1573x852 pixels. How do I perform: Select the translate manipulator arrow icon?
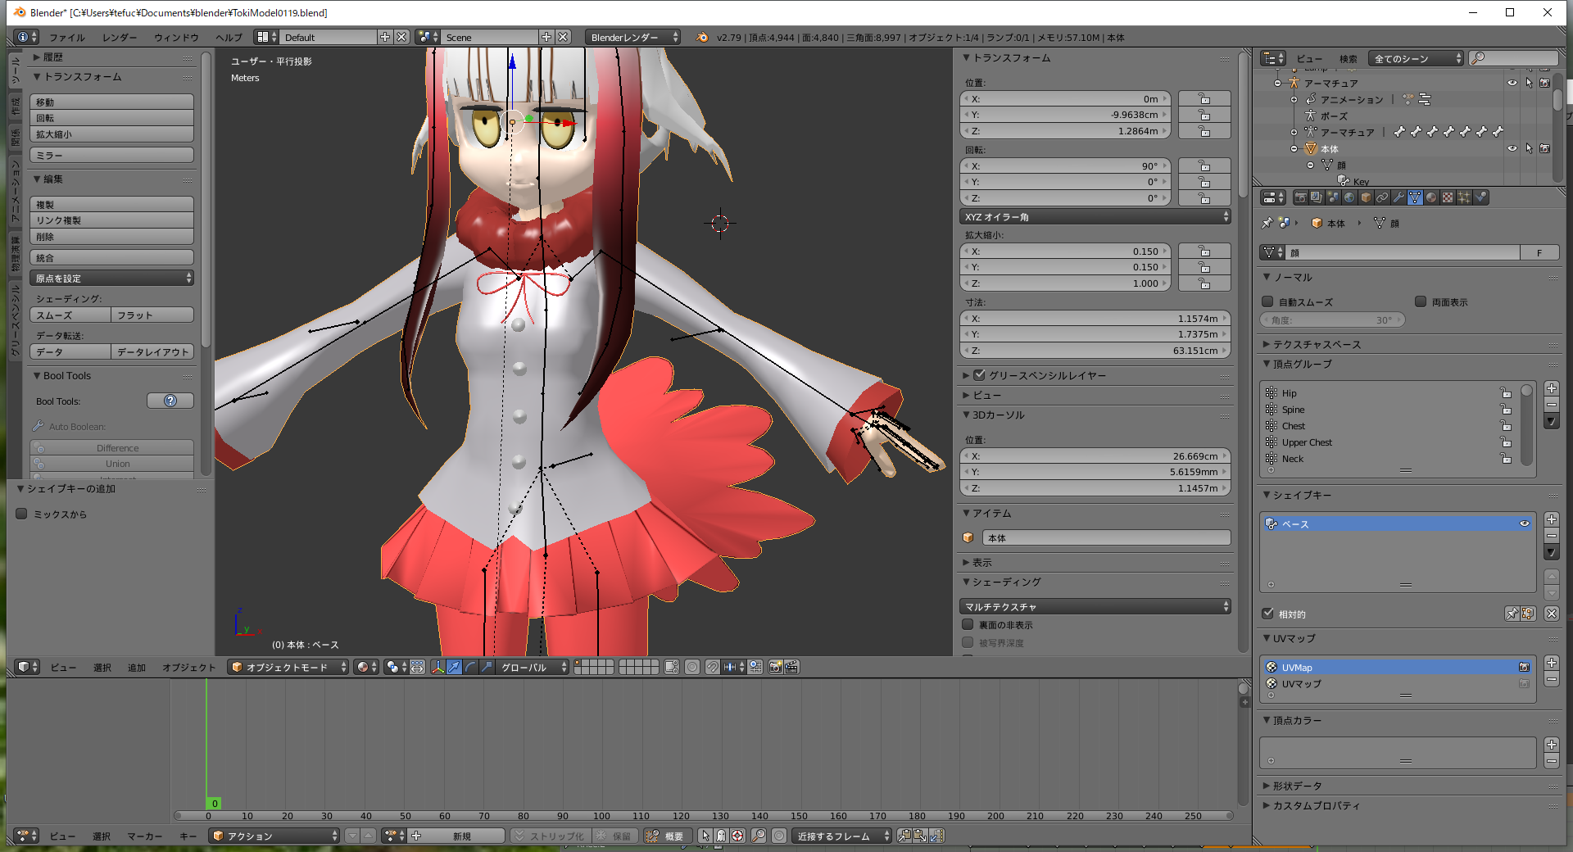tap(454, 667)
